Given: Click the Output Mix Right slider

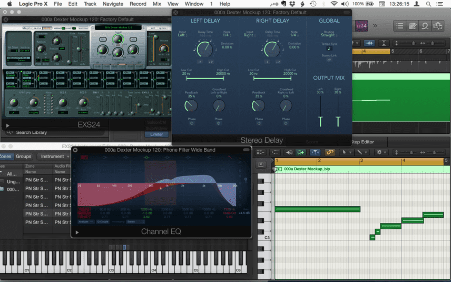Looking at the screenshot, I should (338, 111).
